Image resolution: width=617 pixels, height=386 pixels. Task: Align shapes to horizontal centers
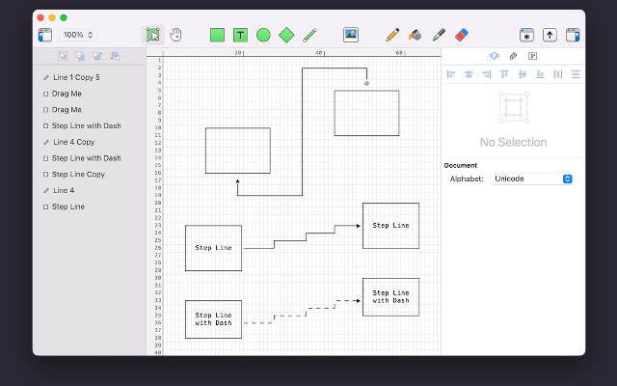[469, 74]
